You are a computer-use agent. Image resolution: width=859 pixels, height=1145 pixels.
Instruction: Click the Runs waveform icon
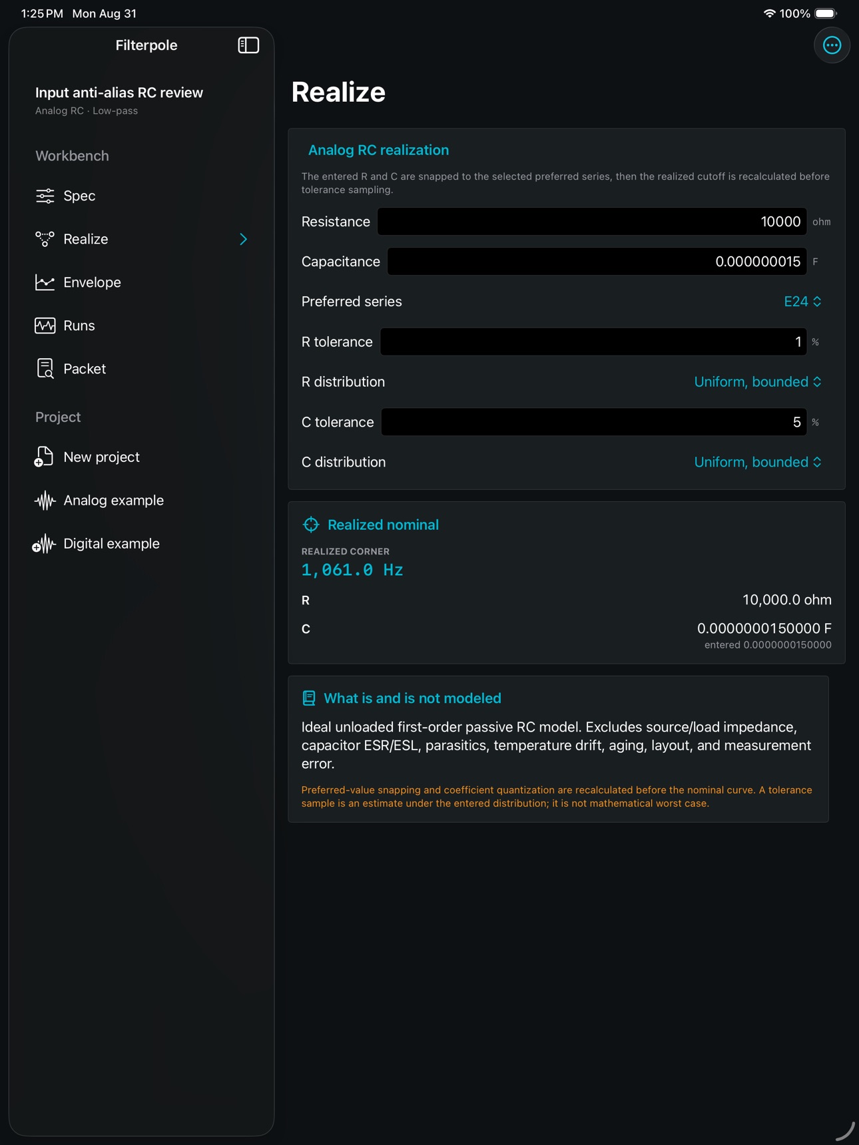(x=45, y=326)
